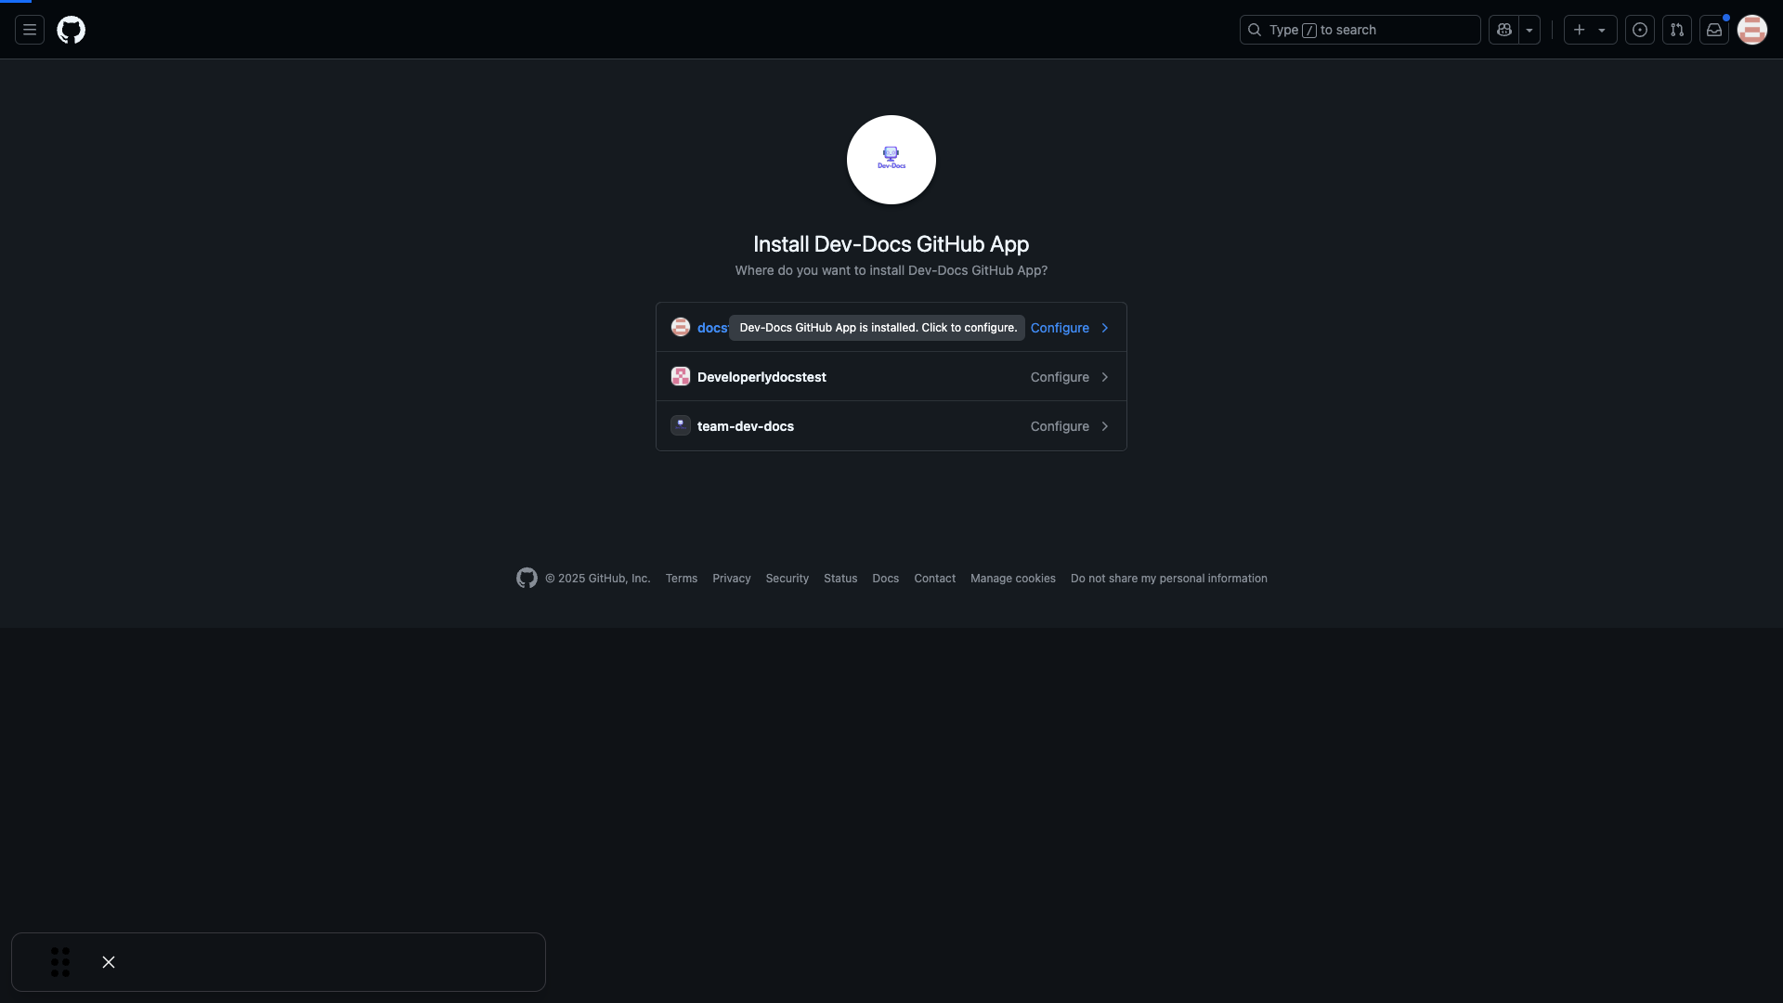This screenshot has height=1003, width=1783.
Task: Click the issues icon in the navbar
Action: 1640,28
